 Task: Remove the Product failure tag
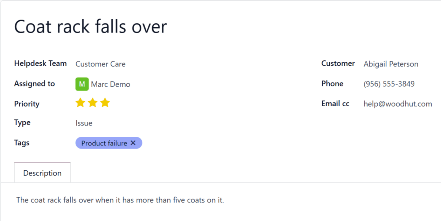[x=133, y=143]
